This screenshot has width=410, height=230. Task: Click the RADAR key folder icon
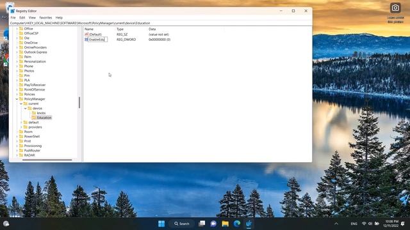point(21,155)
